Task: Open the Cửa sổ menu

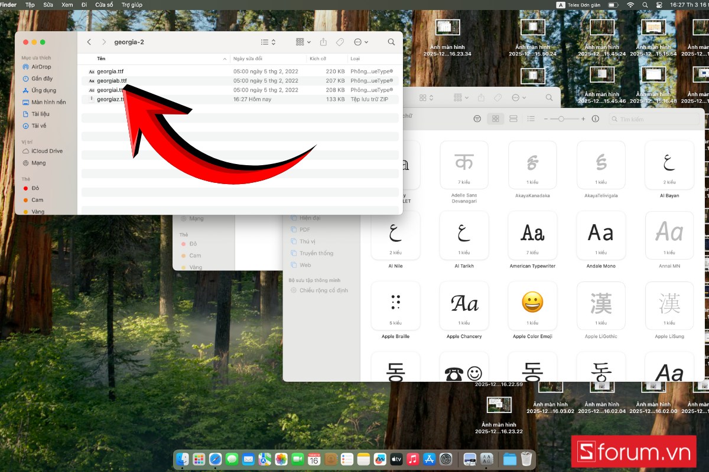Action: tap(104, 4)
